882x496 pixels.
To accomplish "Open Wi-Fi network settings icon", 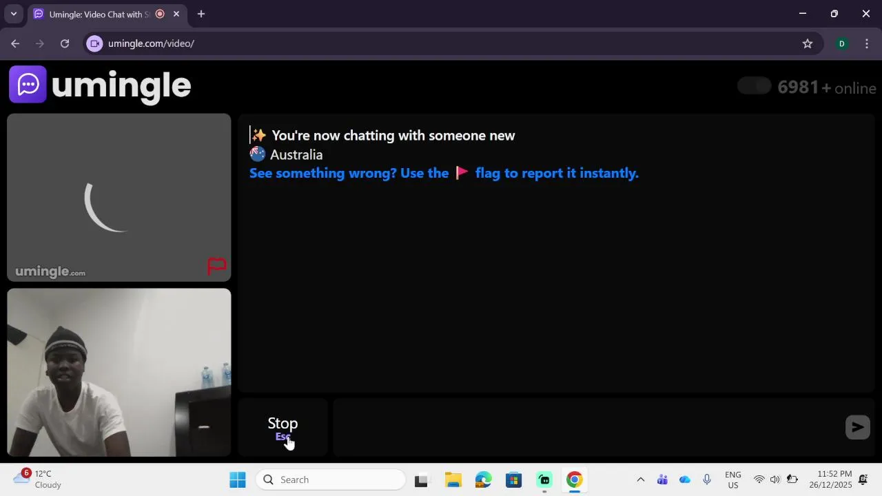I will pyautogui.click(x=759, y=479).
